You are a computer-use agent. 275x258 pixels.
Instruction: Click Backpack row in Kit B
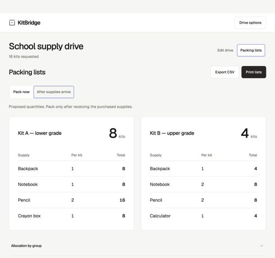click(203, 169)
